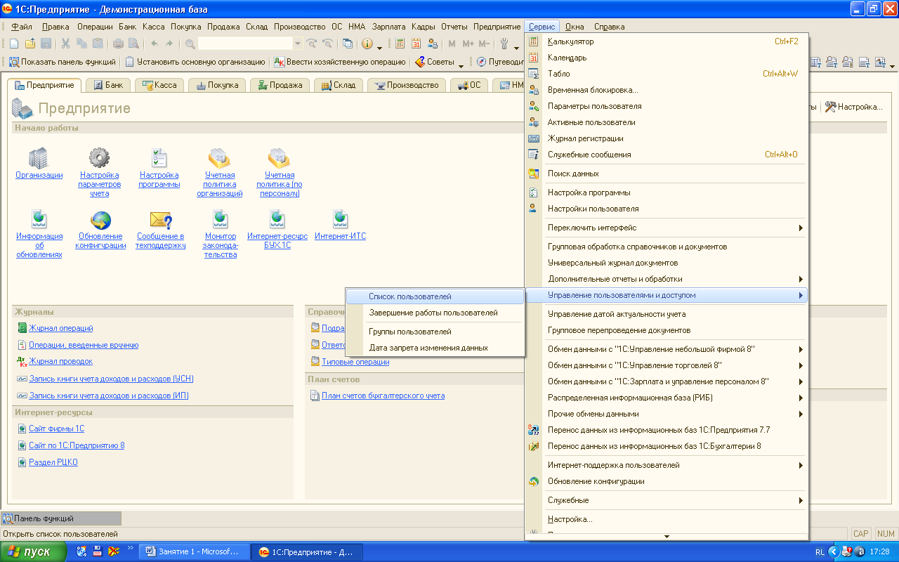
Task: Expand Дополнительные отчеты и обработки submenu
Action: 667,279
